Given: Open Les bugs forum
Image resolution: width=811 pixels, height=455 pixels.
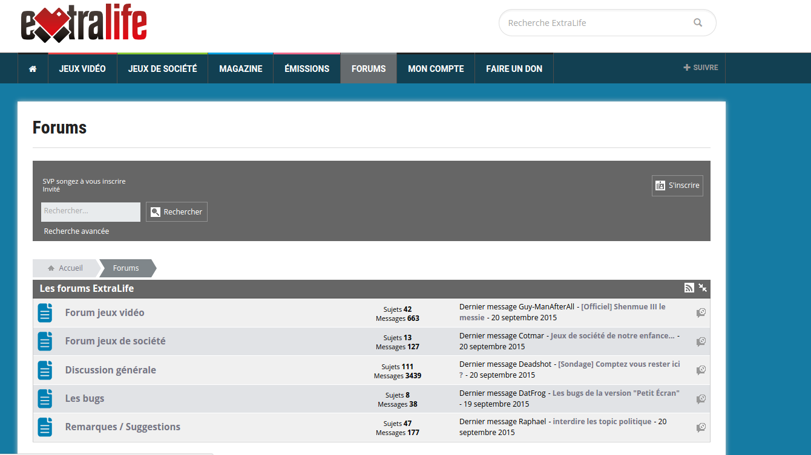Looking at the screenshot, I should [85, 398].
